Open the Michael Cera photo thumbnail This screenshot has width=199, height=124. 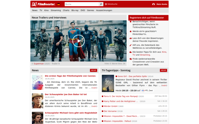37,118
